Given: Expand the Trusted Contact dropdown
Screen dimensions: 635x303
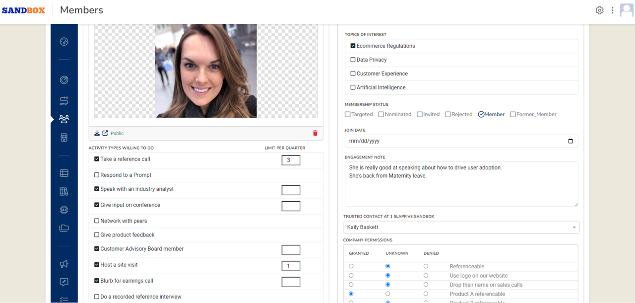Looking at the screenshot, I should 574,227.
